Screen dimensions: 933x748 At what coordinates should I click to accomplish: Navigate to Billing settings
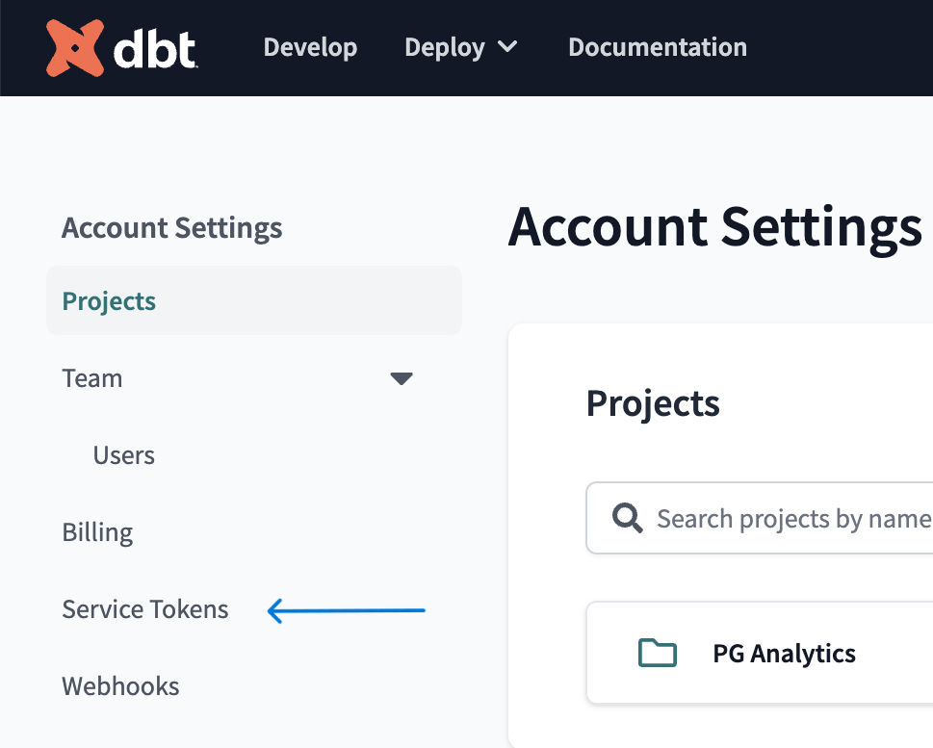point(97,532)
